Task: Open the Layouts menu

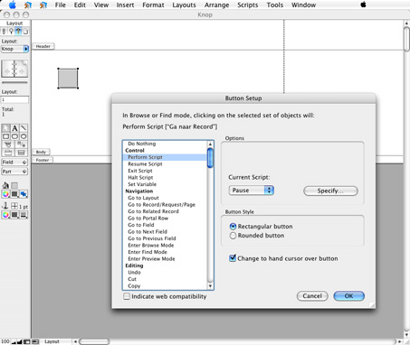Action: pyautogui.click(x=184, y=5)
